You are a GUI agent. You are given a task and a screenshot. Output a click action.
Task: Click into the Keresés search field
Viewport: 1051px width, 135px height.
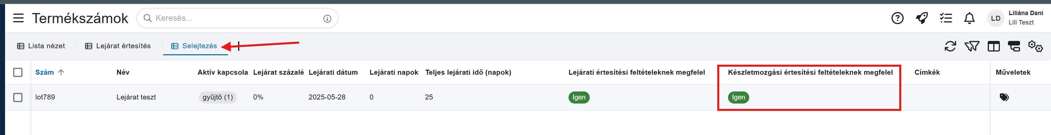pyautogui.click(x=232, y=18)
